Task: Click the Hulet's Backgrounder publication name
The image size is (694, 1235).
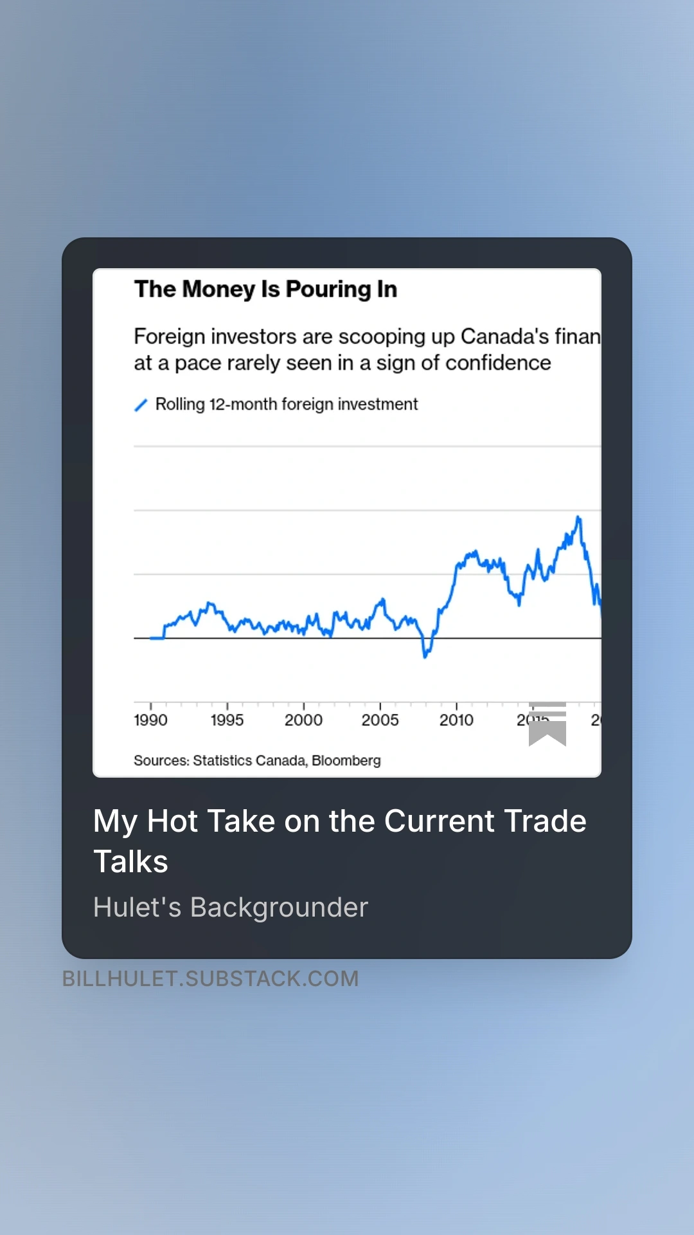Action: (231, 908)
